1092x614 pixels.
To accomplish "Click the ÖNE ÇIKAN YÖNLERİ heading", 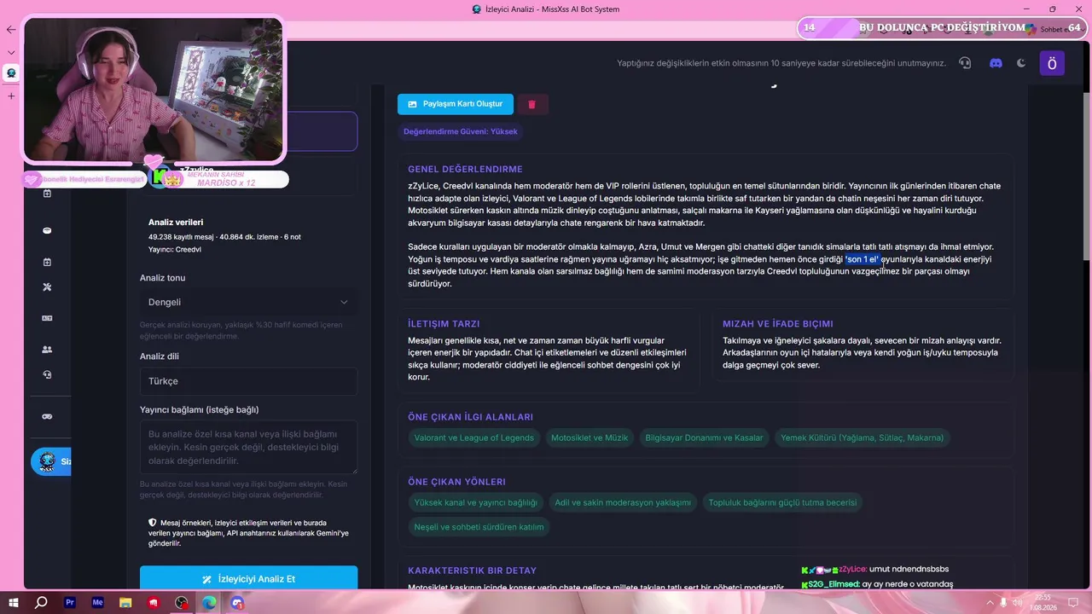I will click(456, 482).
